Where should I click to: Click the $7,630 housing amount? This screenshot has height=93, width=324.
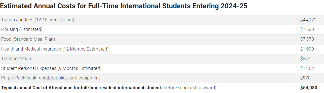[307, 29]
